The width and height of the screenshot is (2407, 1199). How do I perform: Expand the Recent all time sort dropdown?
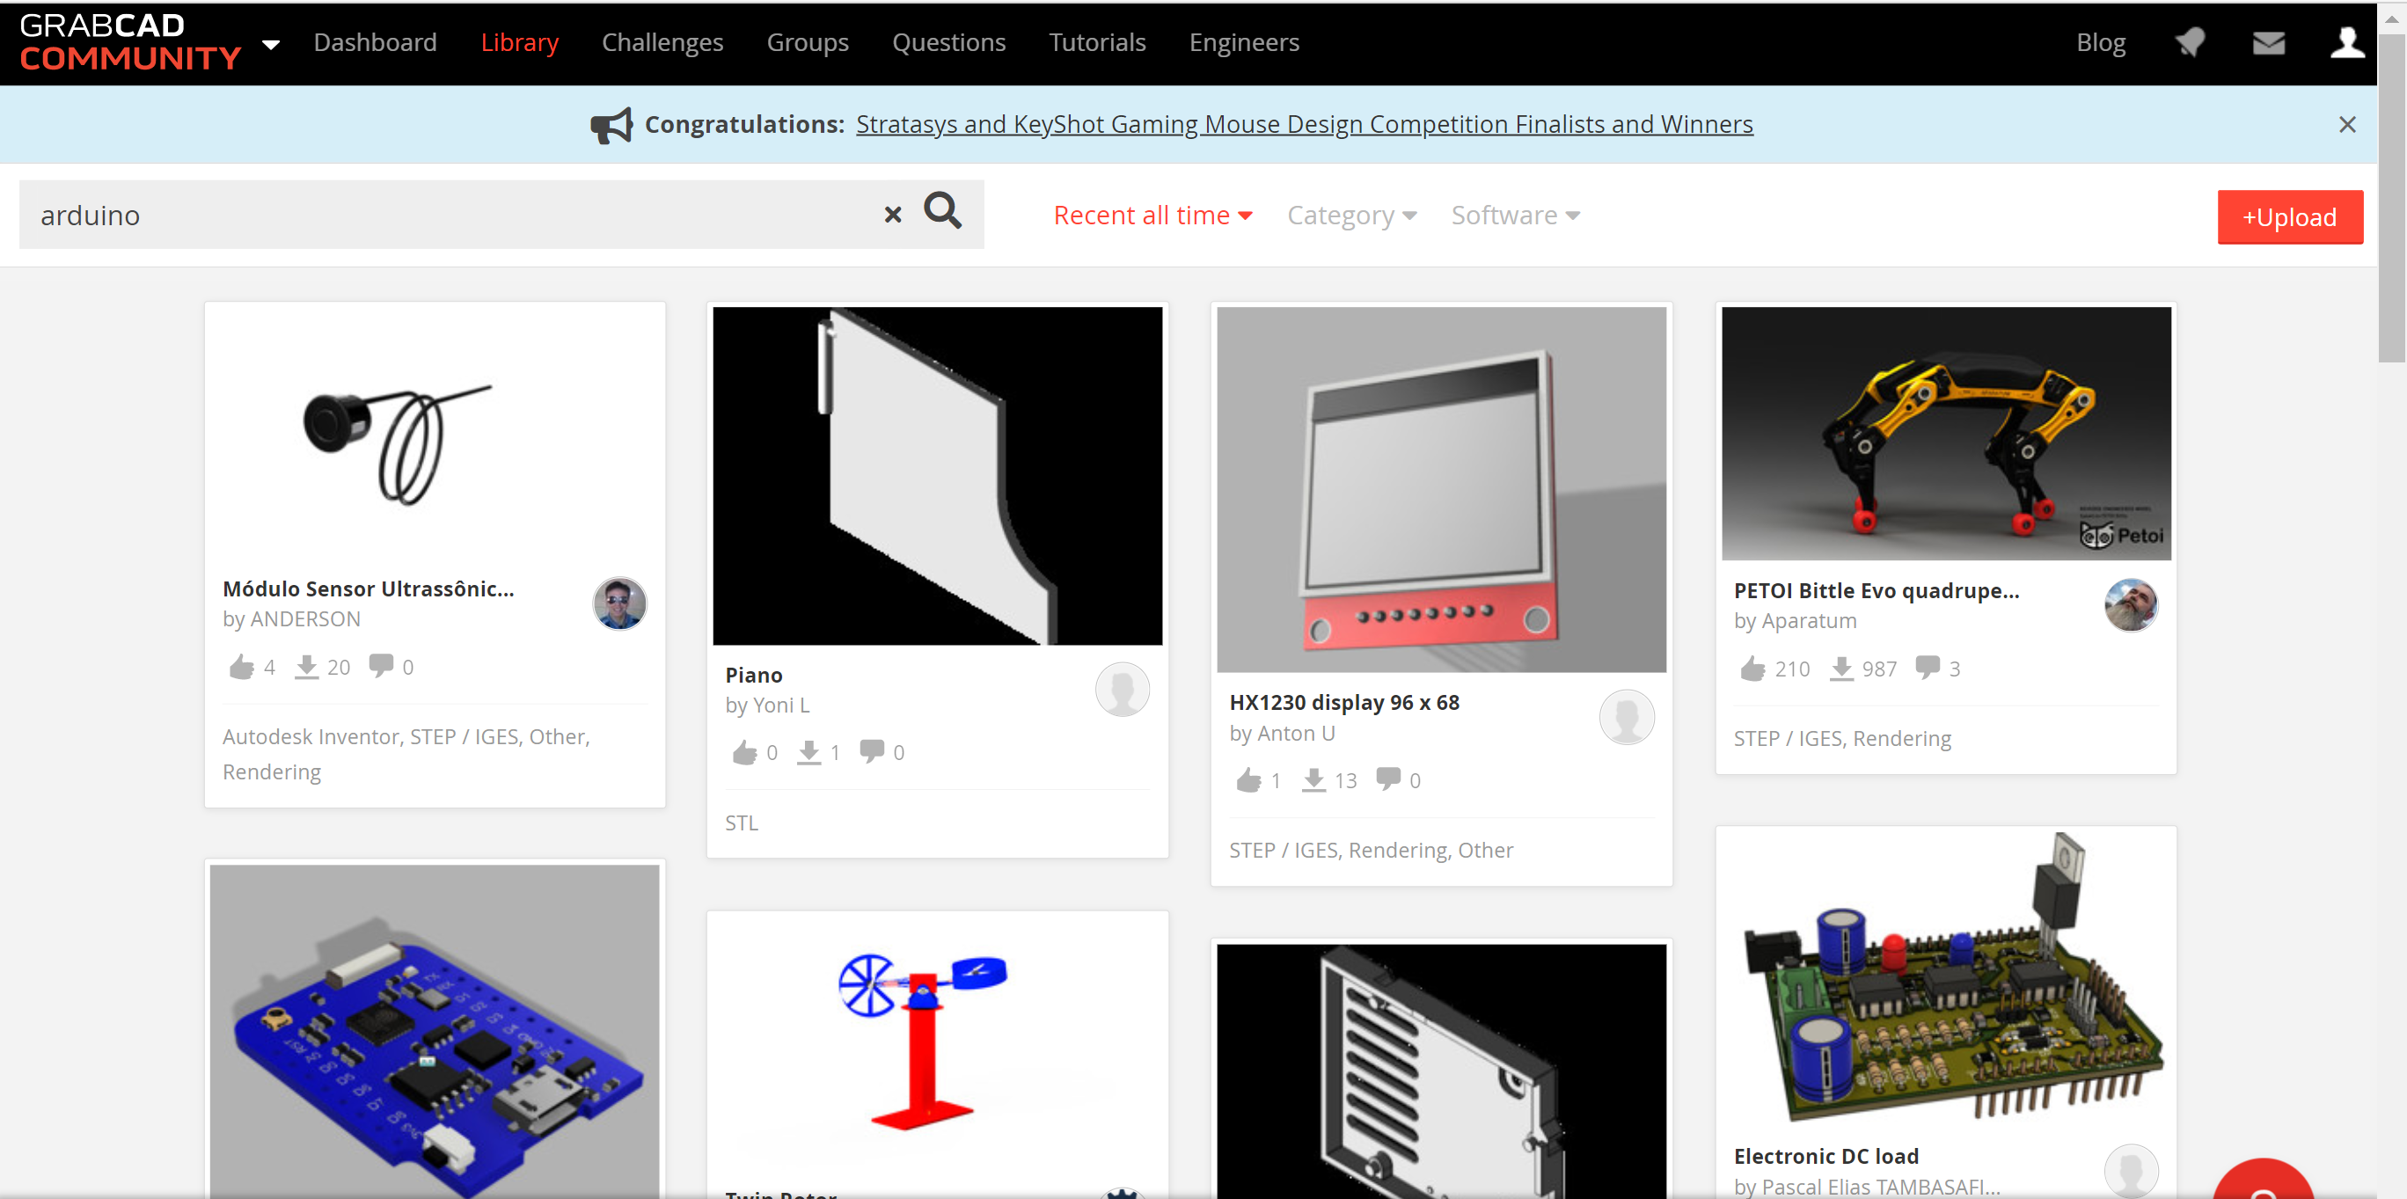(x=1152, y=215)
